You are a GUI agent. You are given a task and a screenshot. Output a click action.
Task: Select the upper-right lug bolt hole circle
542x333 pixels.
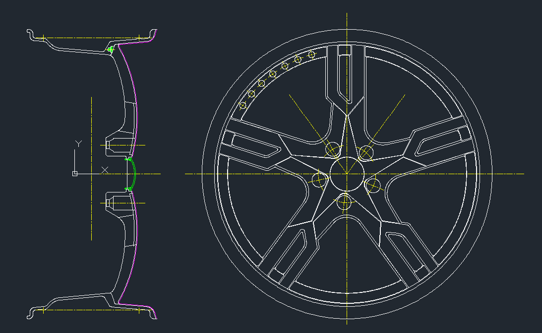(366, 153)
